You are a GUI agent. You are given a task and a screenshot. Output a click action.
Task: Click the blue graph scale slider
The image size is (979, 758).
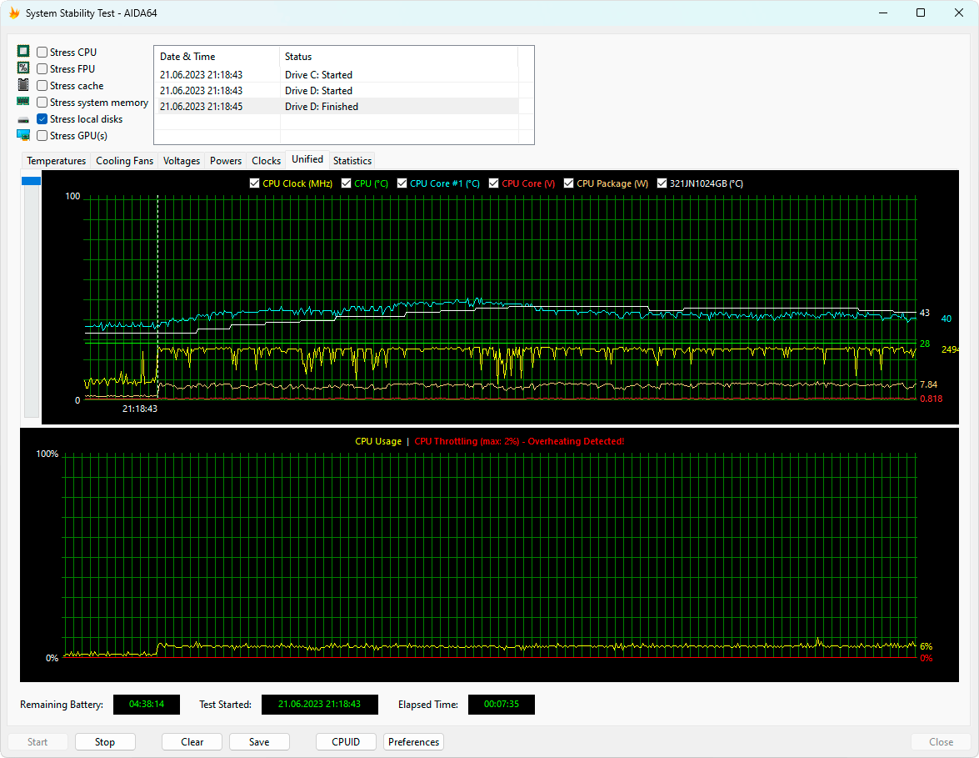(31, 181)
